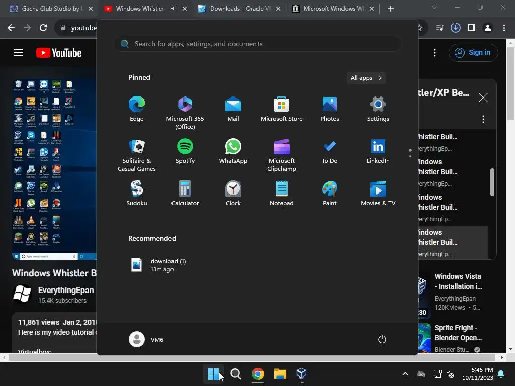Open YouTube hamburger guide menu
The height and width of the screenshot is (386, 515).
(18, 52)
